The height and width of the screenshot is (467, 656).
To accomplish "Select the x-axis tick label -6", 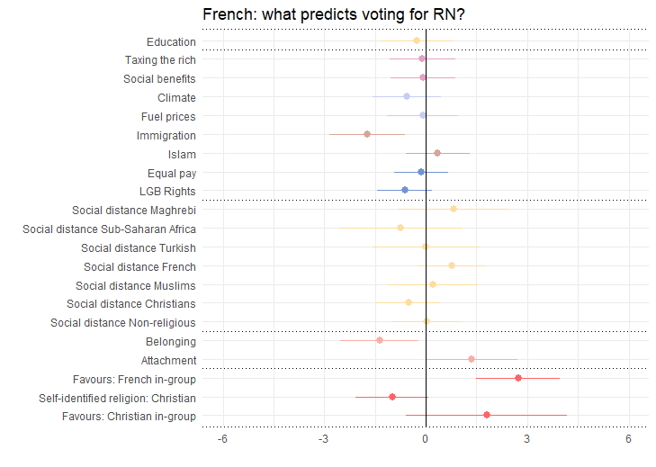I will pos(221,439).
